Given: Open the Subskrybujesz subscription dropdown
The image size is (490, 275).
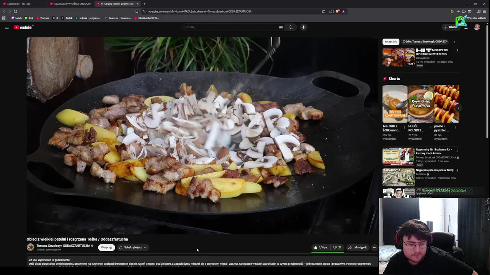Looking at the screenshot, I should pos(132,247).
